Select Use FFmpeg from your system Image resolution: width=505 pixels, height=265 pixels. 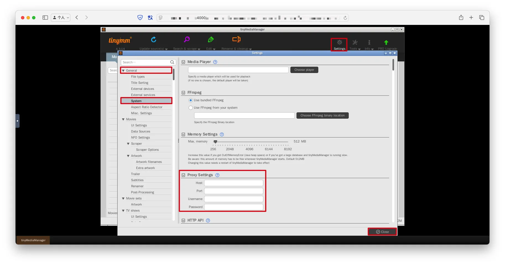pos(191,108)
